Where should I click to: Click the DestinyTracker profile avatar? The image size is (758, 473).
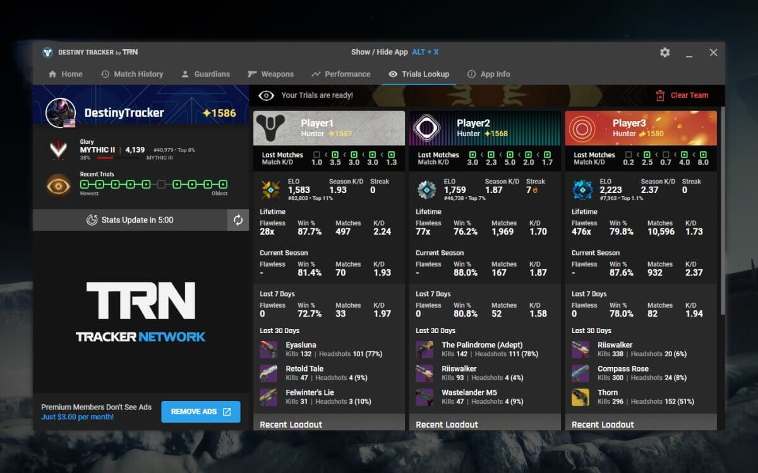(x=61, y=113)
